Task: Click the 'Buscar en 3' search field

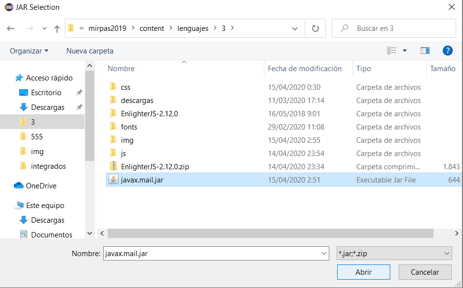Action: (394, 28)
